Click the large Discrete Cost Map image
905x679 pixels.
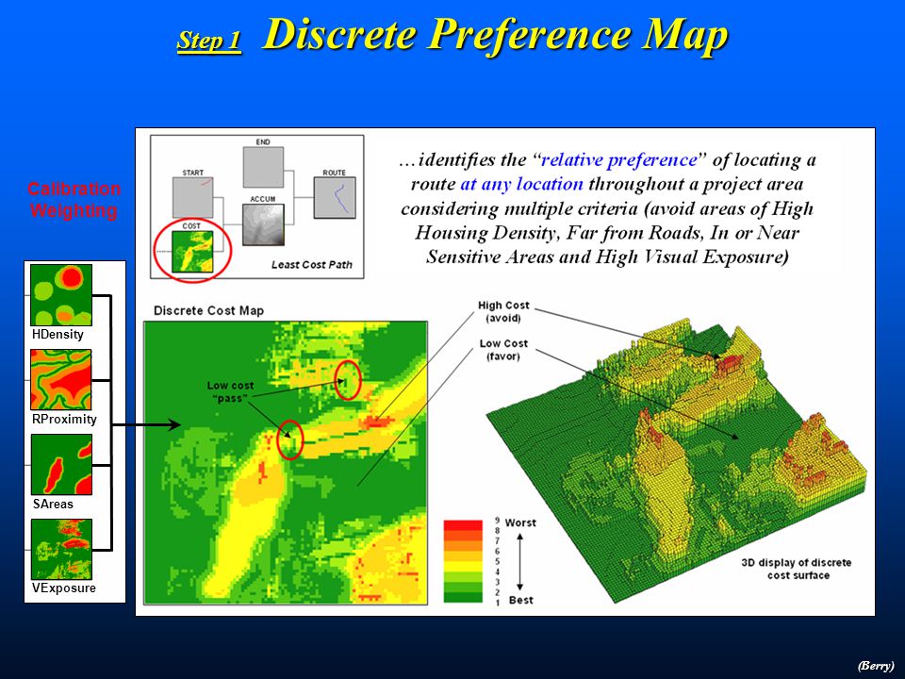click(x=286, y=463)
